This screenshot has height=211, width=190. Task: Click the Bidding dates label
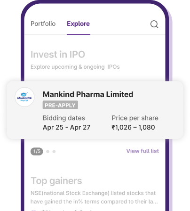pyautogui.click(x=64, y=118)
